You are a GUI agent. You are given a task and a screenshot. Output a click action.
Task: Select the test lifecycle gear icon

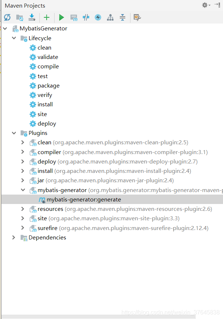pyautogui.click(x=33, y=76)
